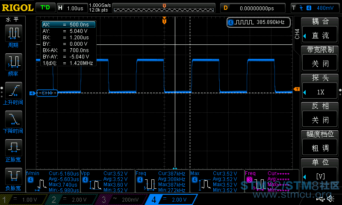Change unit setting [V]
This screenshot has width=342, height=205.
tap(320, 176)
